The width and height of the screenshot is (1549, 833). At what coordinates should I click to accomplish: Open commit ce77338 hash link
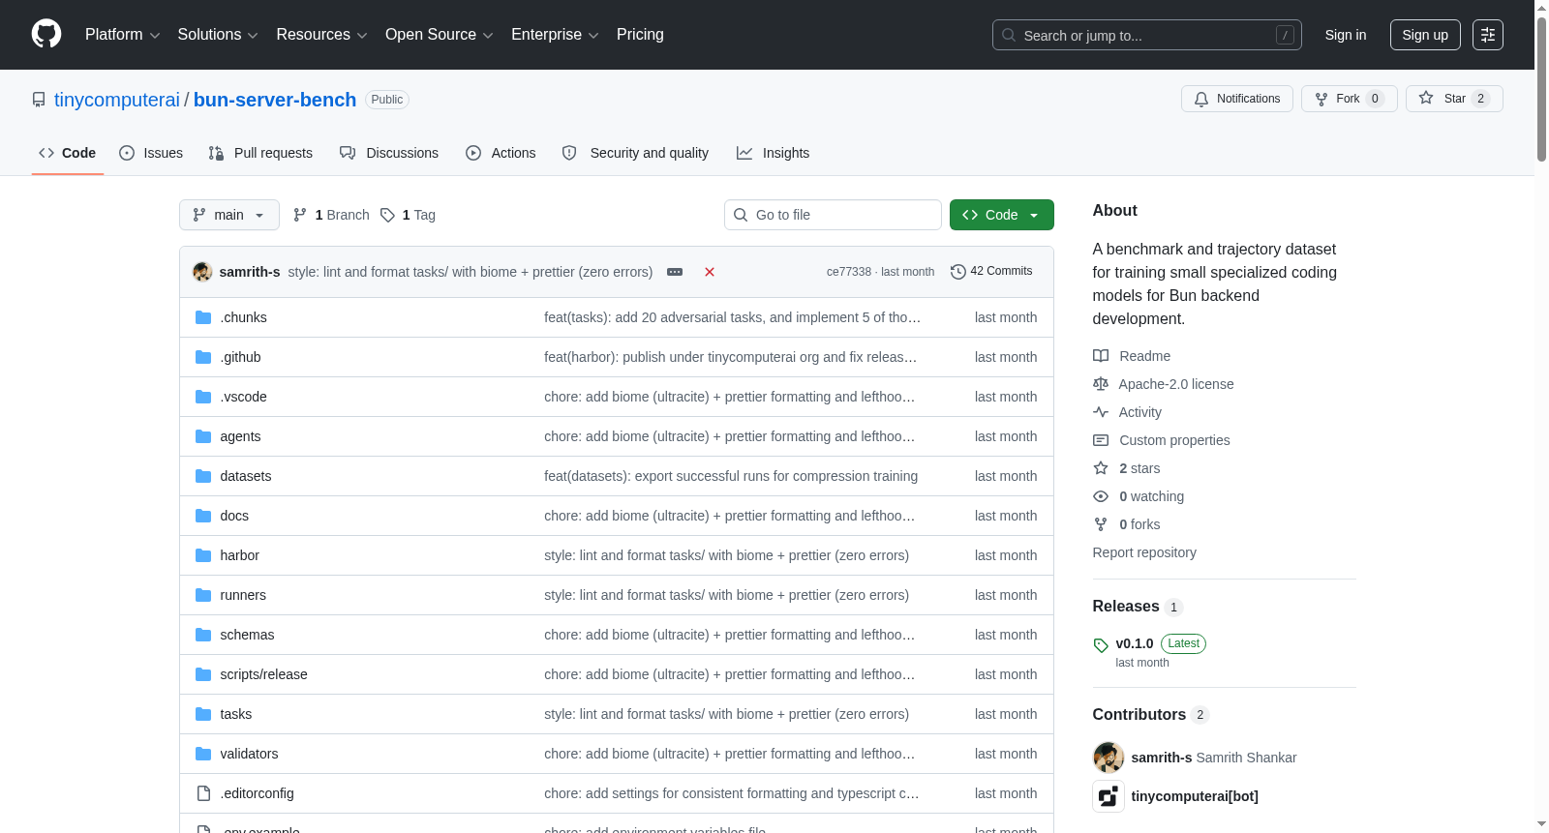click(849, 272)
